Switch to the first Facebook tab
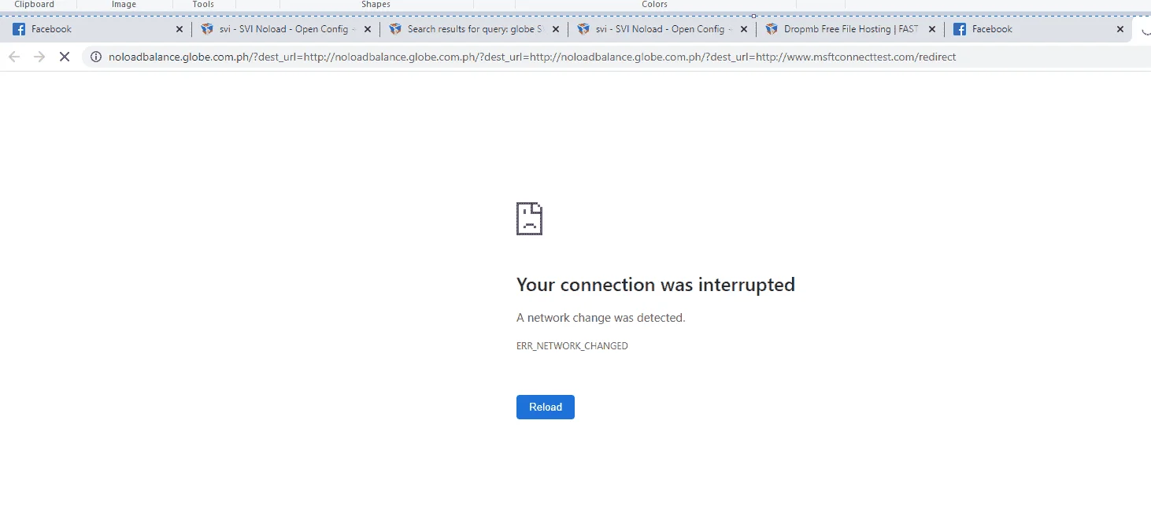This screenshot has height=520, width=1151. pos(97,29)
